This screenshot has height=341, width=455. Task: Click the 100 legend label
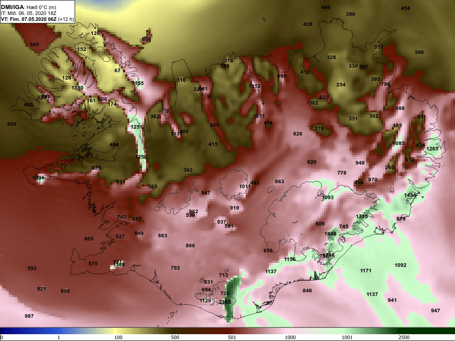pos(118,337)
